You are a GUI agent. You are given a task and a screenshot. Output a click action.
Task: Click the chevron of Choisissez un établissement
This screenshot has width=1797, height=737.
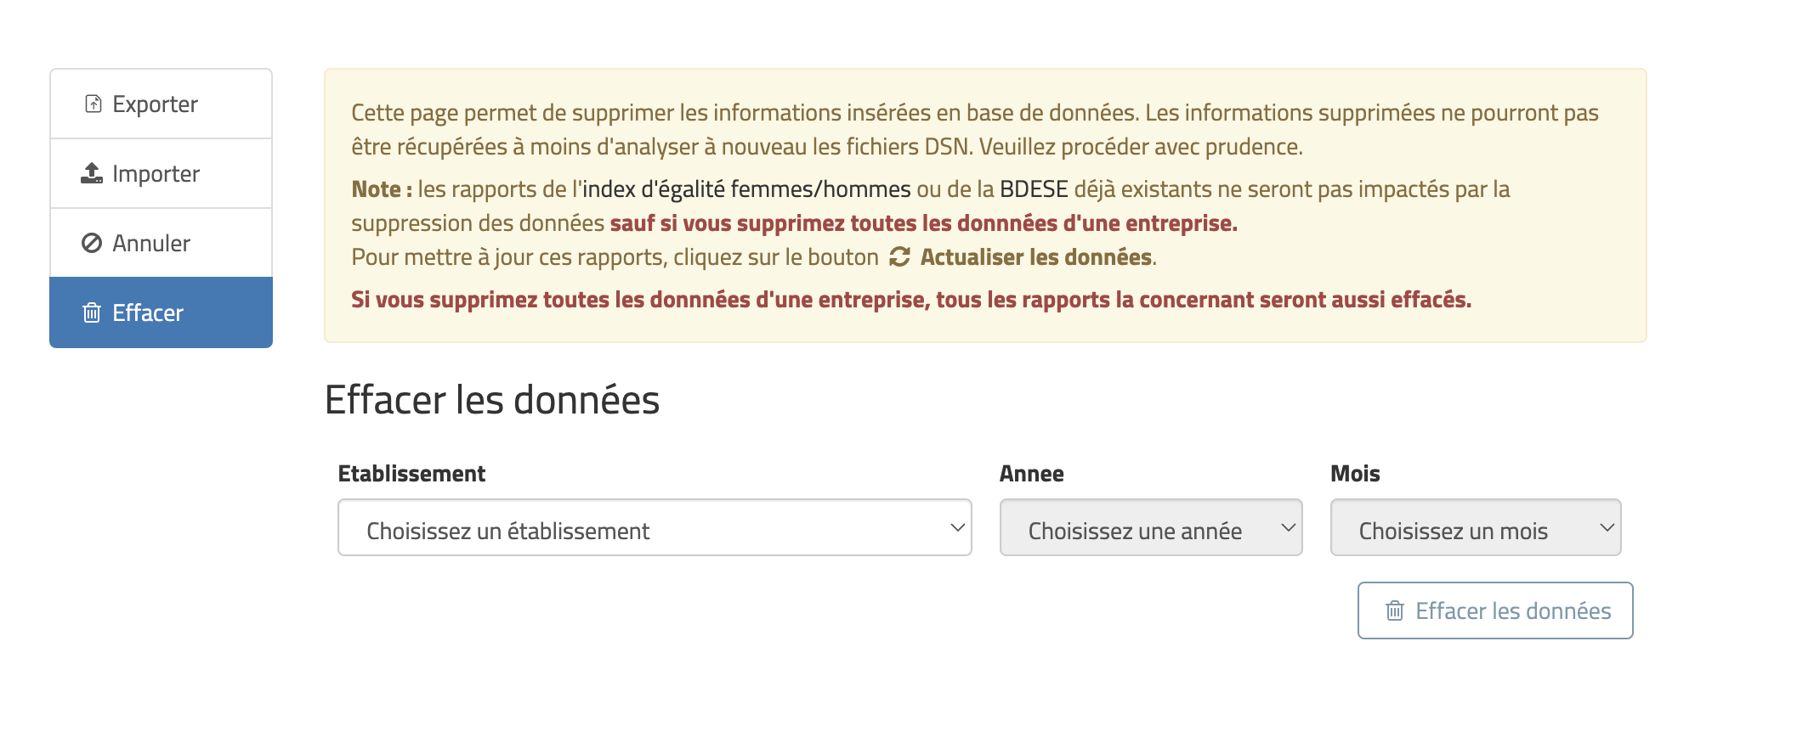(957, 527)
